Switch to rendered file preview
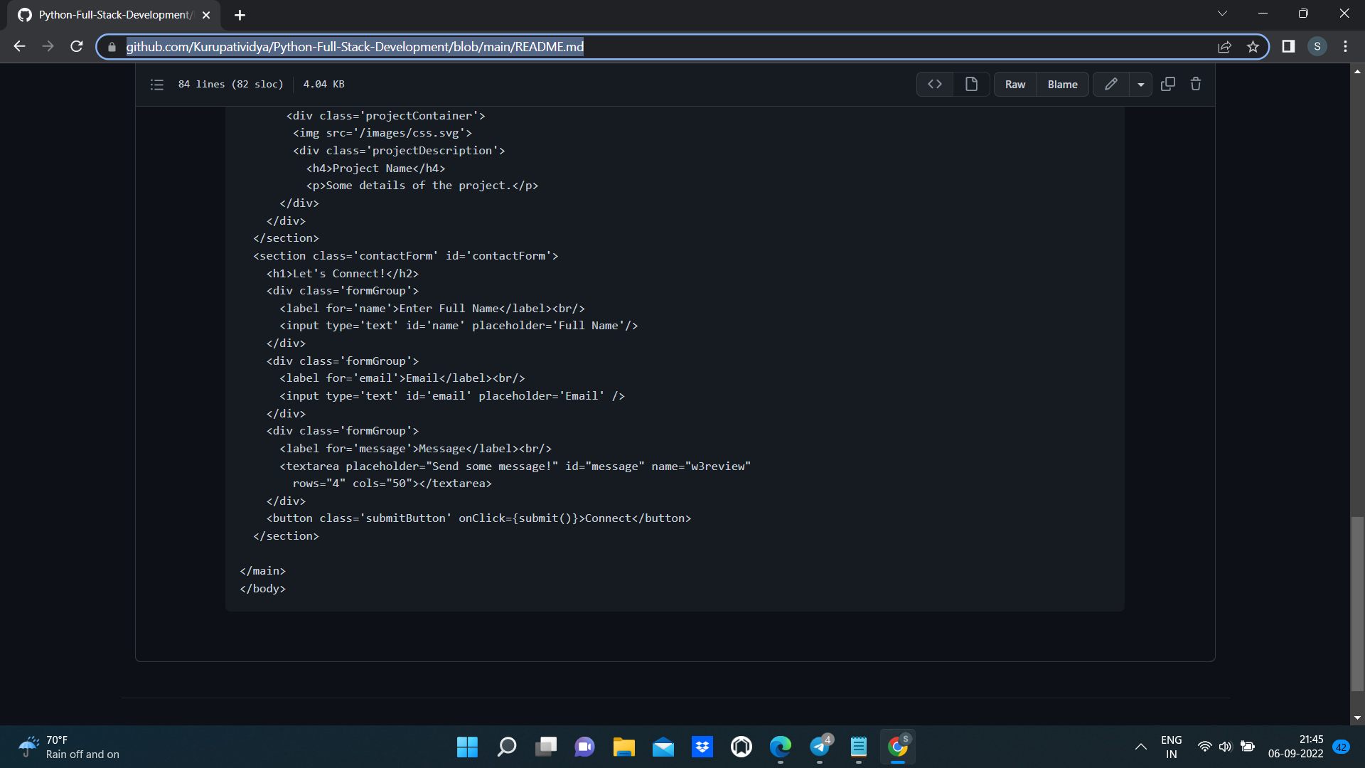Image resolution: width=1365 pixels, height=768 pixels. pyautogui.click(x=971, y=85)
